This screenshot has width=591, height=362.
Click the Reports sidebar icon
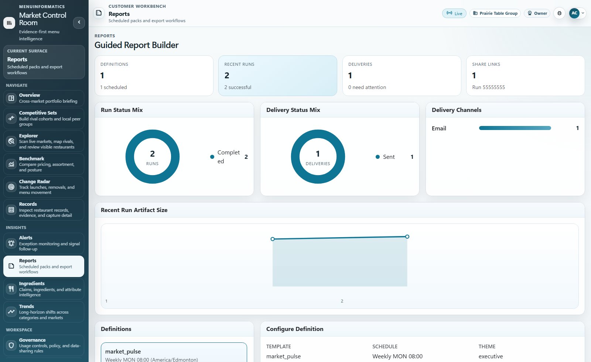[11, 266]
